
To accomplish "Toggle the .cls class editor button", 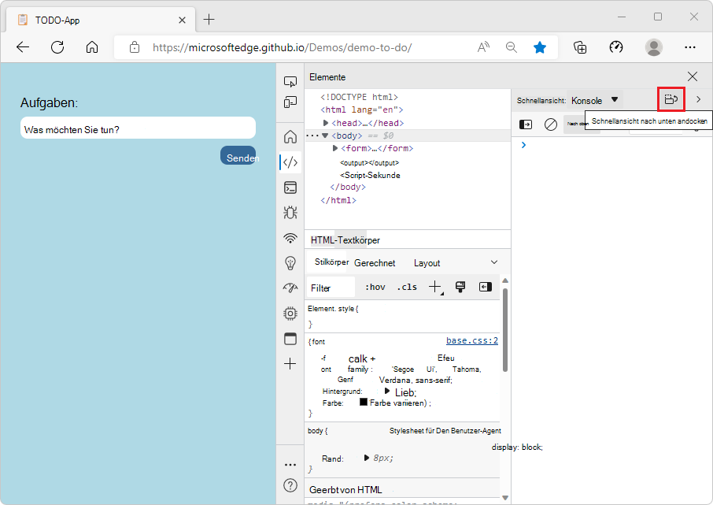I will 407,288.
